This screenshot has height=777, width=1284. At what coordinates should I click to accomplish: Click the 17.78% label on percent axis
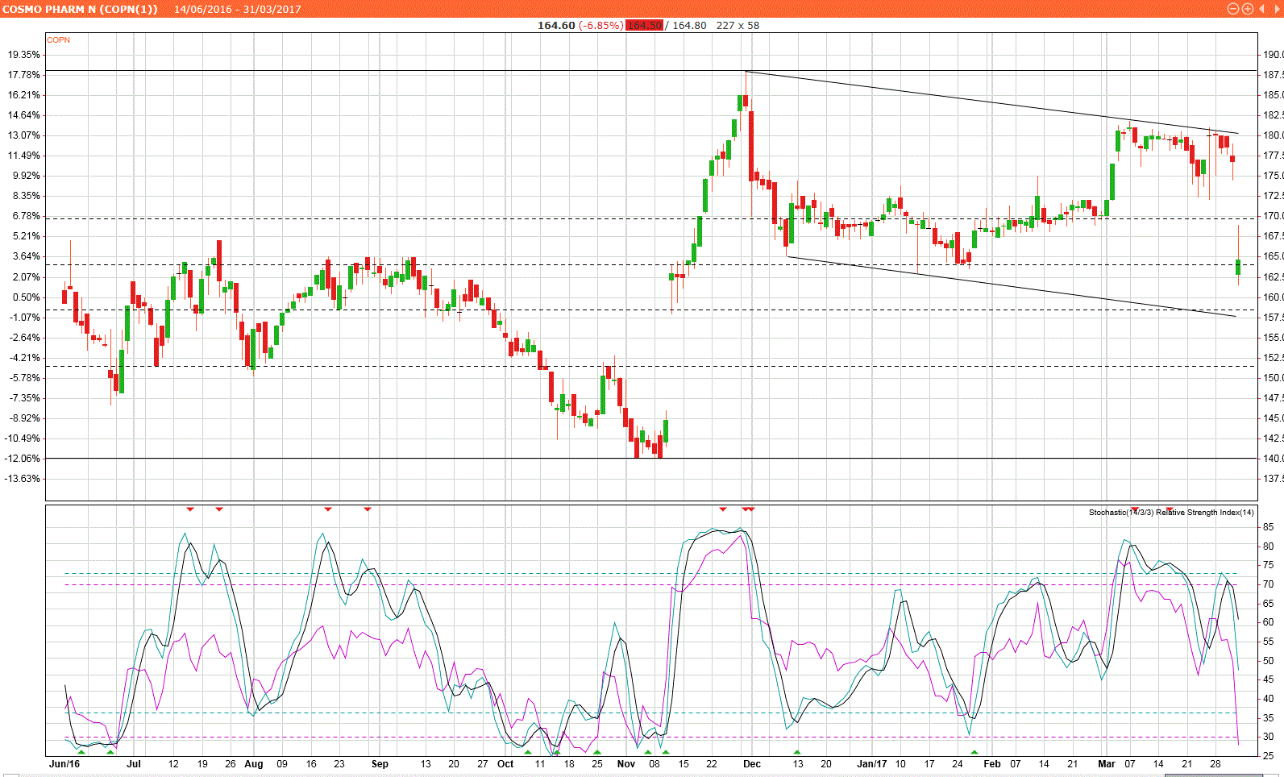click(x=24, y=75)
